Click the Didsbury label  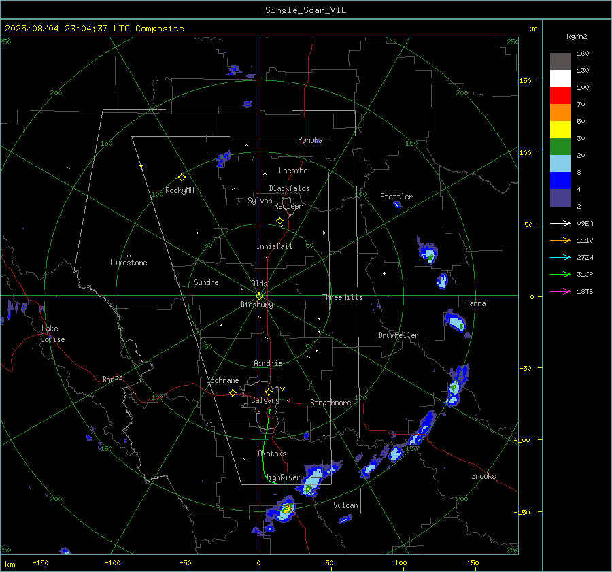[x=256, y=305]
